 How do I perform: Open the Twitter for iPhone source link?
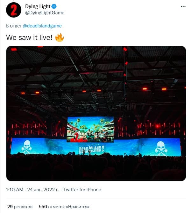coord(82,189)
